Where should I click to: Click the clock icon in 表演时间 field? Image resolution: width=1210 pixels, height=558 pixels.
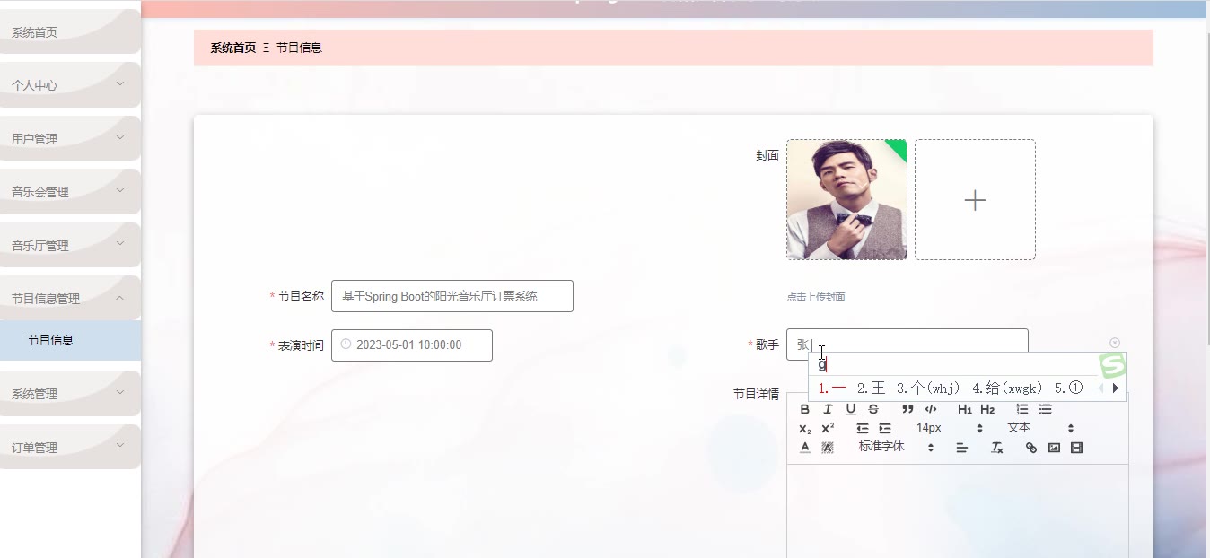click(x=346, y=344)
